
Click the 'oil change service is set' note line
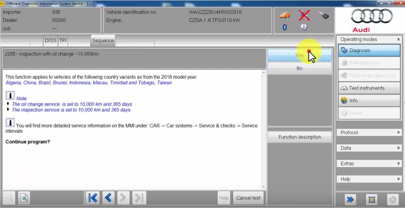point(72,104)
